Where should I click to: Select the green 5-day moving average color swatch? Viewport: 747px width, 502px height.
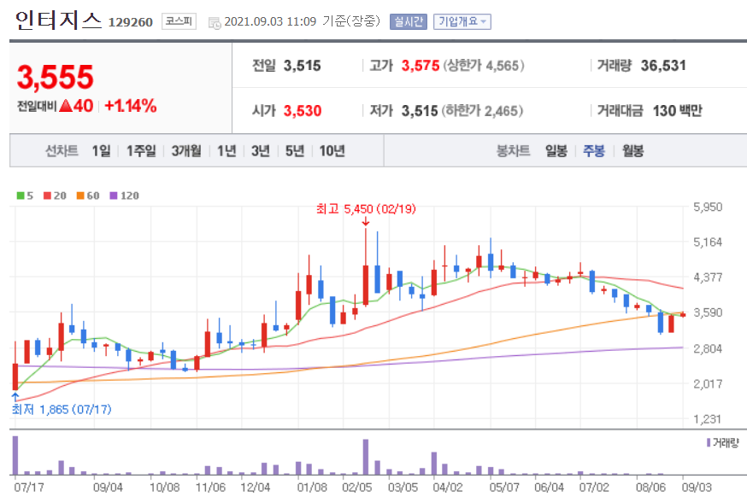[21, 196]
